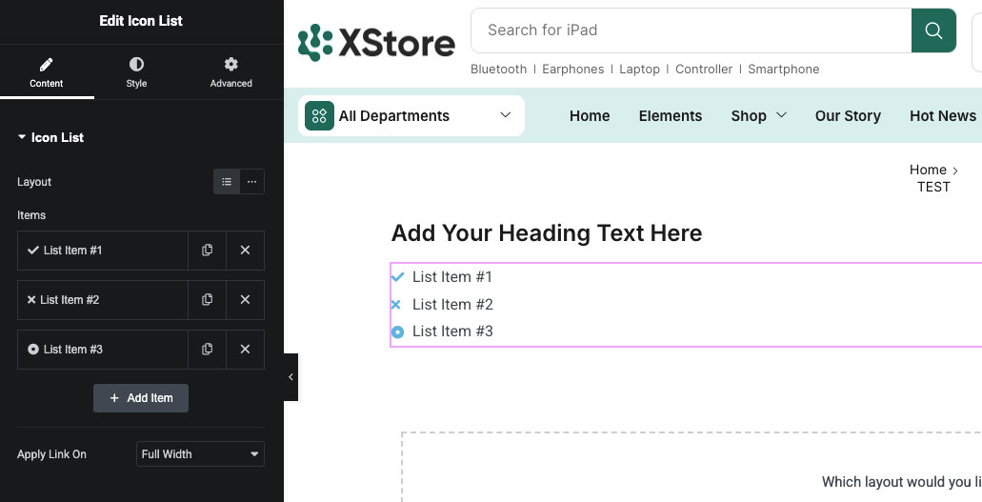Switch to the Style tab
The width and height of the screenshot is (982, 502).
click(136, 72)
